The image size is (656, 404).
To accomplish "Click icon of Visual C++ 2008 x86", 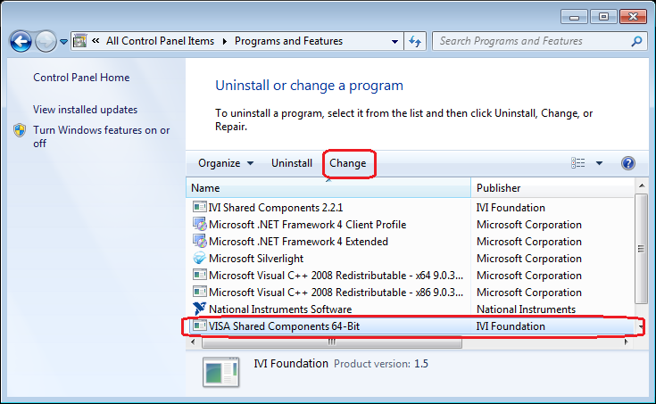I will click(200, 292).
